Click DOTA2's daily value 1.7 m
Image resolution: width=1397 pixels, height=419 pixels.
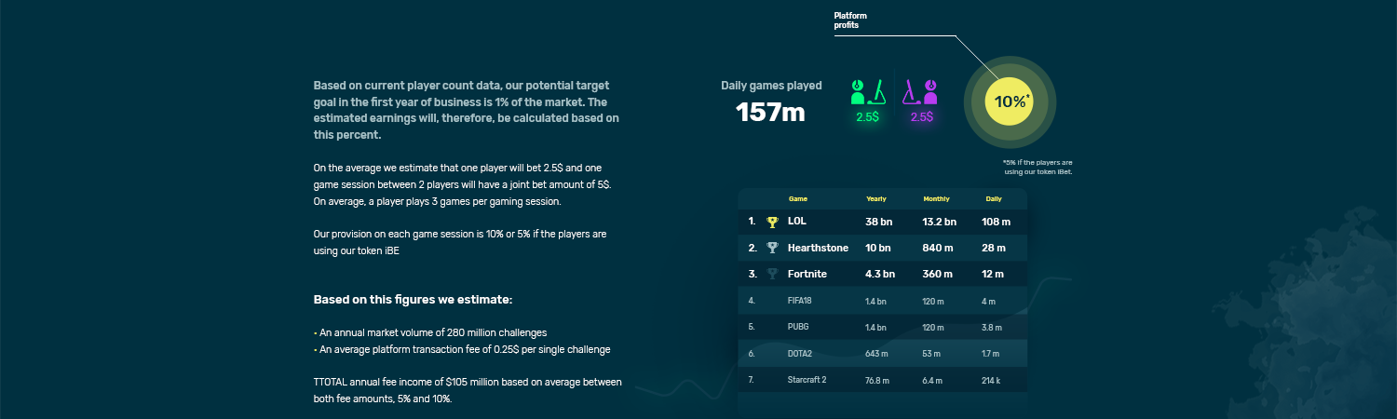pos(992,354)
